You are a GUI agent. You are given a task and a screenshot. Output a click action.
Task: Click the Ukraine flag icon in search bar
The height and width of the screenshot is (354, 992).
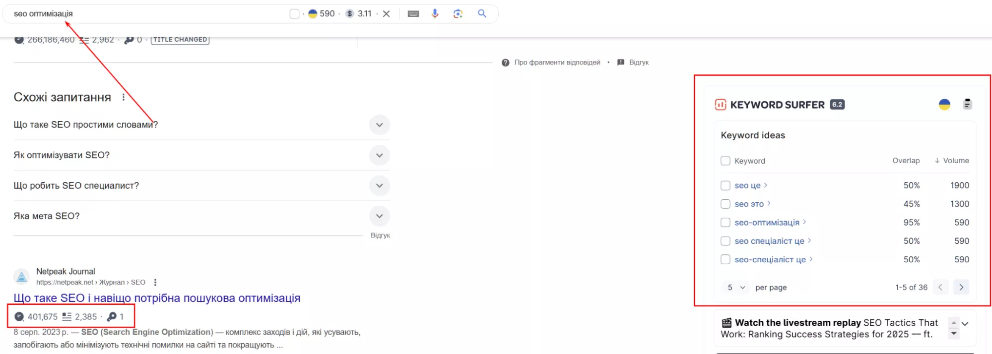tap(313, 14)
